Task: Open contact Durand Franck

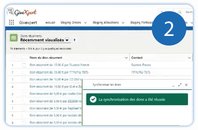Action: [141, 65]
